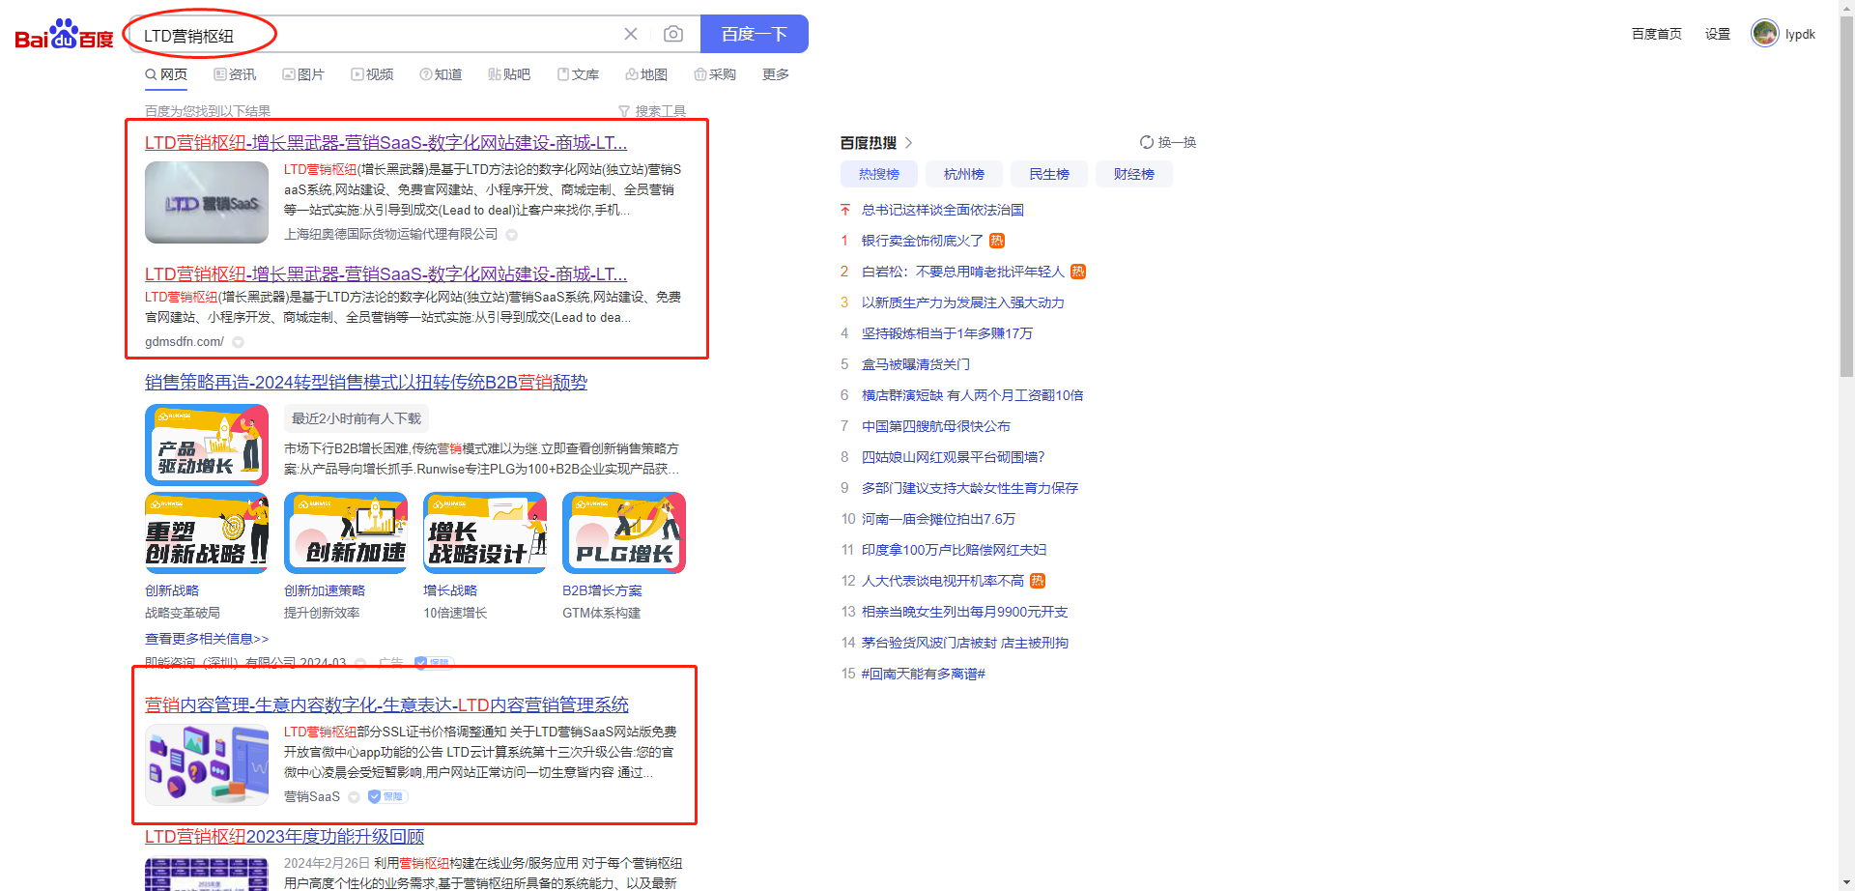The width and height of the screenshot is (1855, 891).
Task: Click 查看更多相关信息>> link
Action: [x=207, y=639]
